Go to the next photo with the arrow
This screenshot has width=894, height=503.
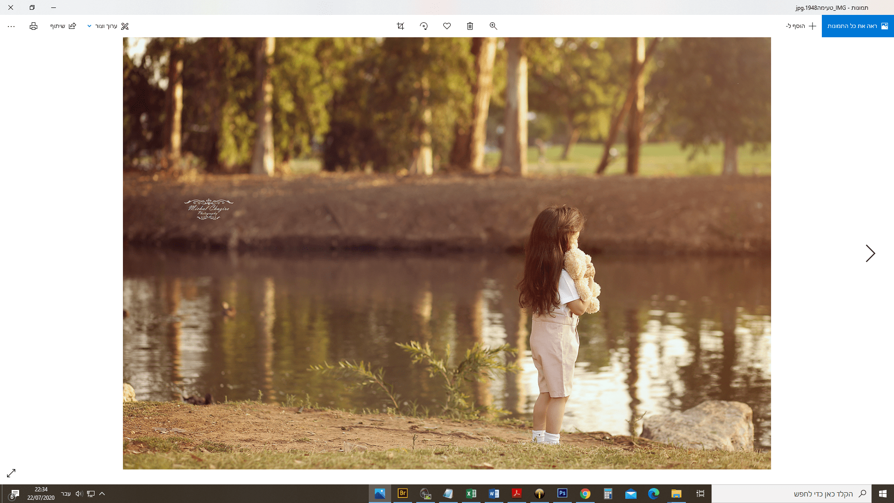pos(870,253)
